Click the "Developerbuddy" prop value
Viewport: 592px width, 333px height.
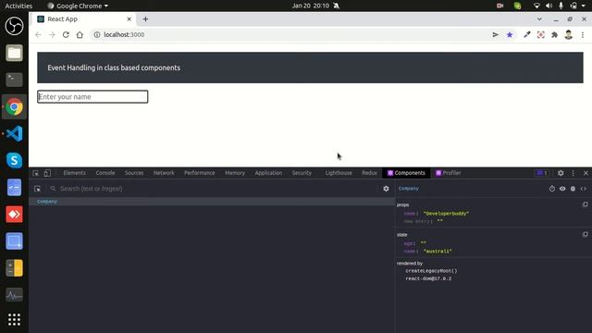[446, 214]
